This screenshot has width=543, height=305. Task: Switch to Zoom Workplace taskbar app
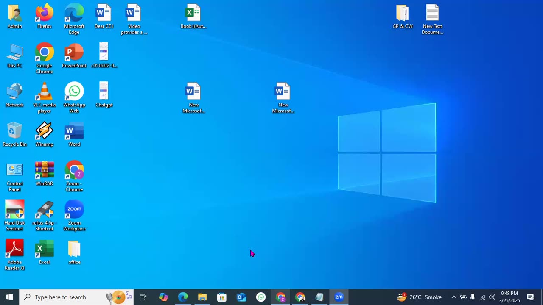point(339,297)
